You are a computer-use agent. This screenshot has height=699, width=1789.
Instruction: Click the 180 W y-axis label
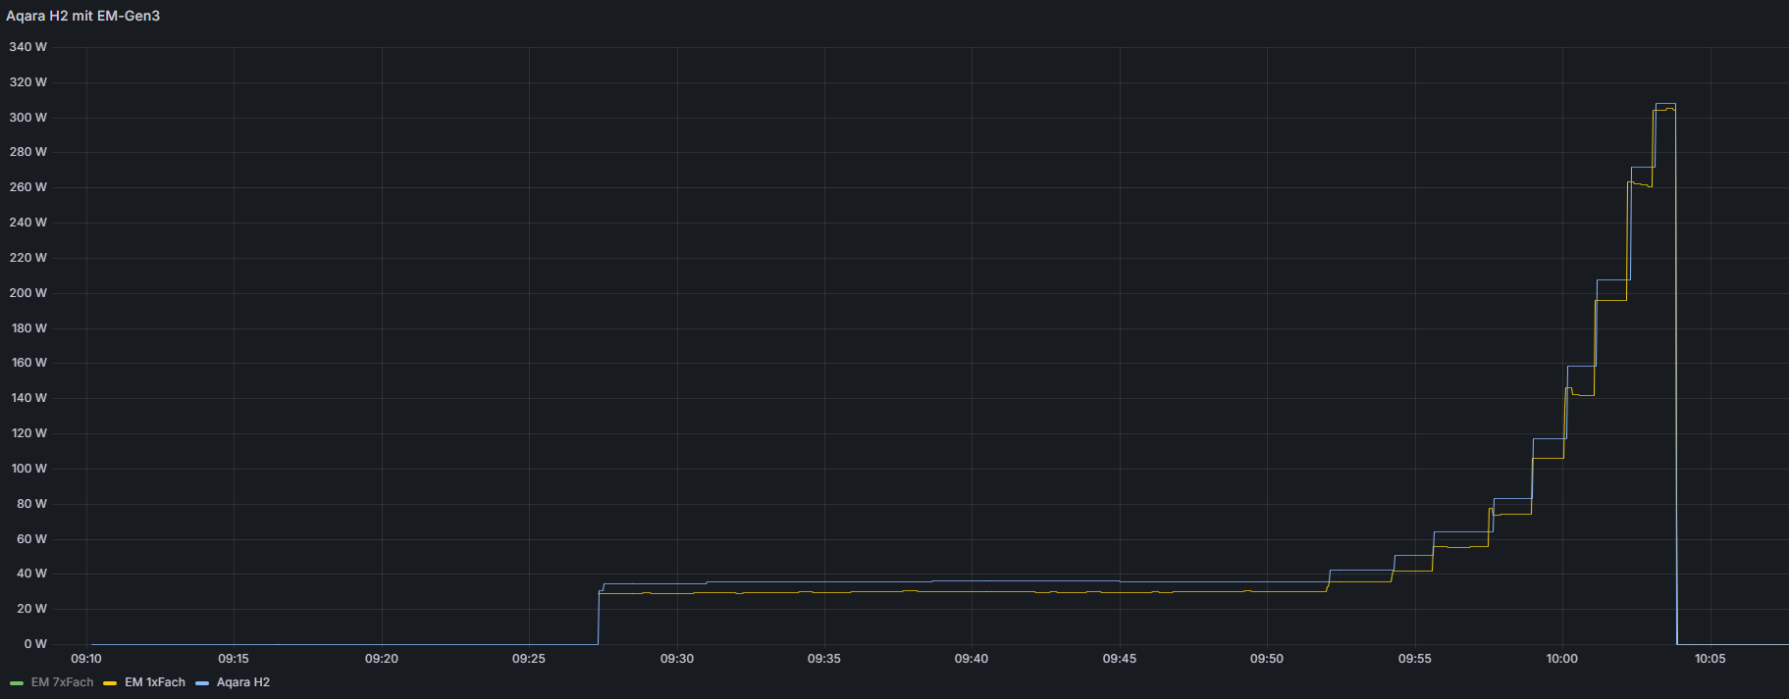28,328
